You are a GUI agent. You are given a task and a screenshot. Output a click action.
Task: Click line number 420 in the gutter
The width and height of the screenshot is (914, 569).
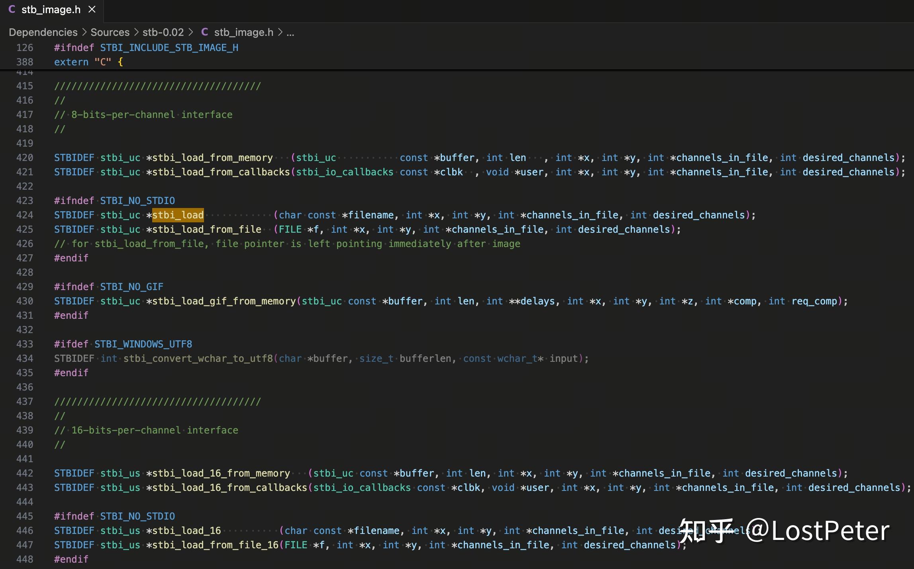coord(25,158)
